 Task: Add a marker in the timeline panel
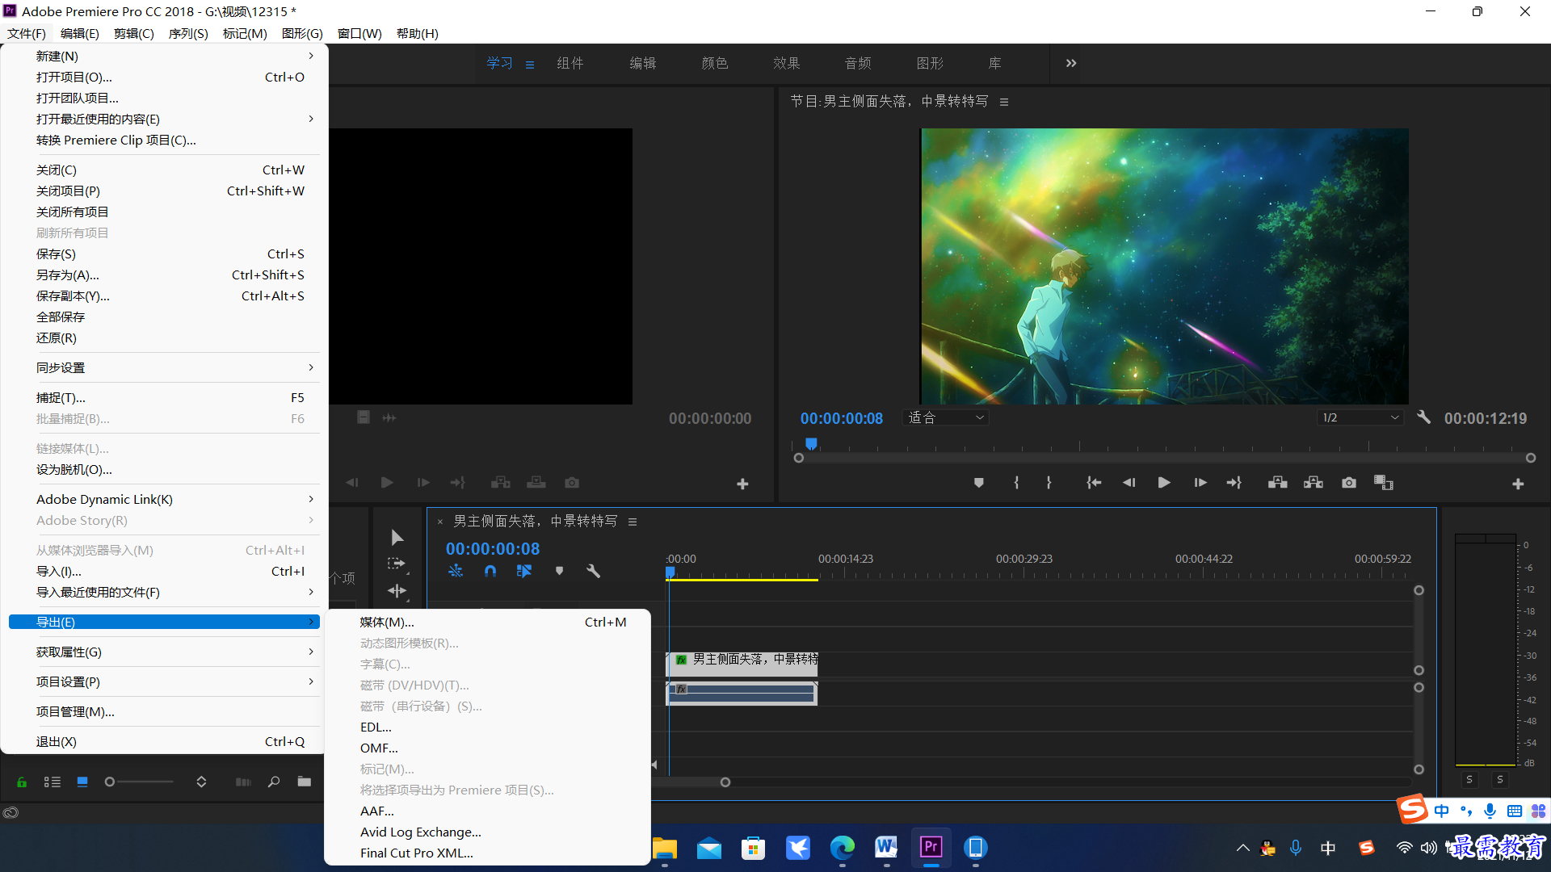pyautogui.click(x=559, y=571)
